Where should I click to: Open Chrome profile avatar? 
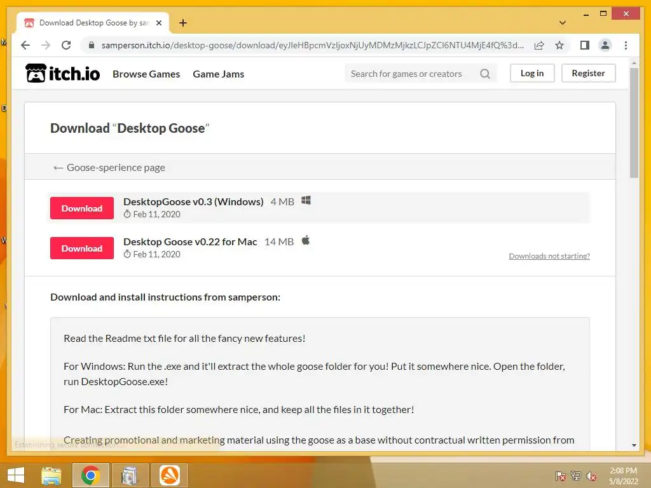pos(605,45)
